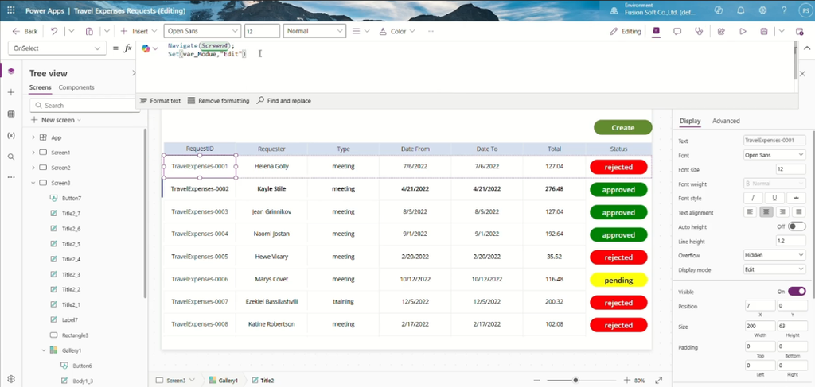The width and height of the screenshot is (815, 387).
Task: Open the Data table icon in the left rail
Action: coord(11,114)
